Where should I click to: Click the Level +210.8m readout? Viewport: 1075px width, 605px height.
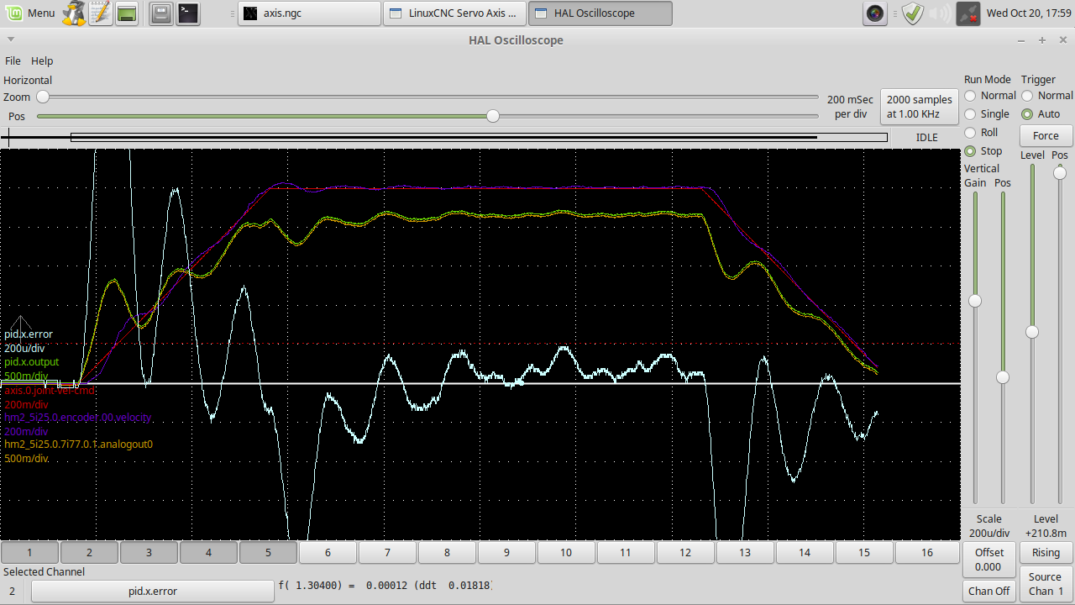click(x=1046, y=526)
